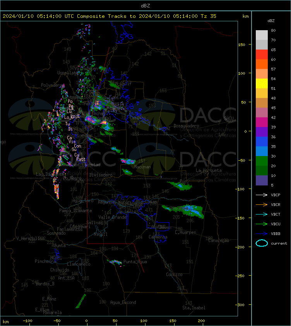Click the 'Divisadero' map label
This screenshot has width=291, height=326.
pos(101,175)
